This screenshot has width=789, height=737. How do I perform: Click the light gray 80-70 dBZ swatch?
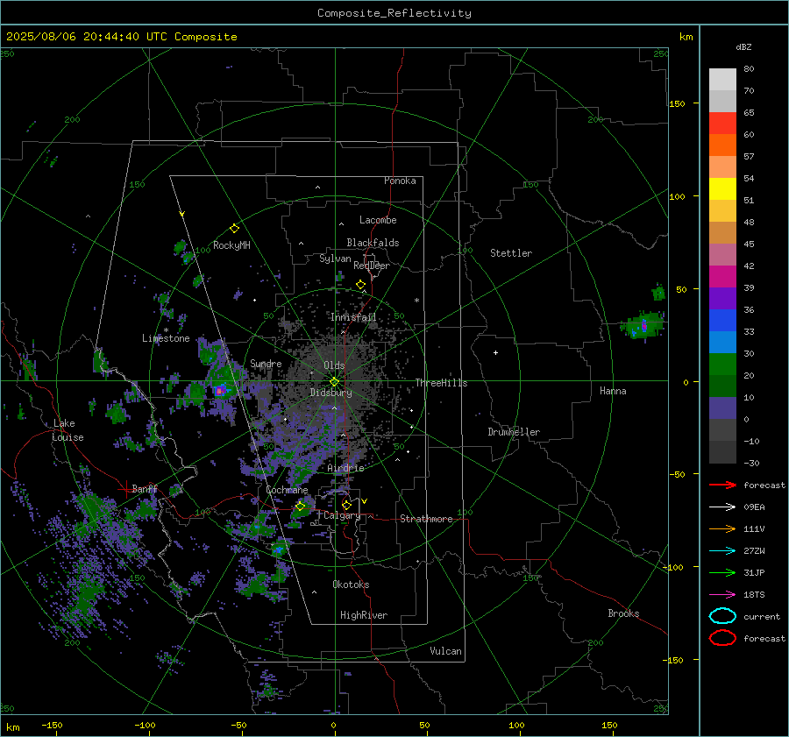(722, 80)
